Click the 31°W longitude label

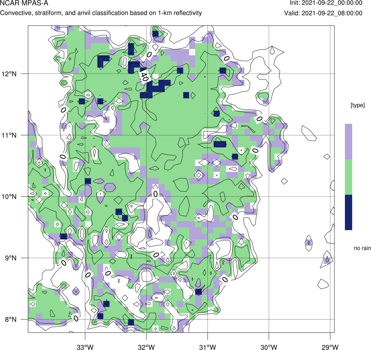tap(207, 347)
